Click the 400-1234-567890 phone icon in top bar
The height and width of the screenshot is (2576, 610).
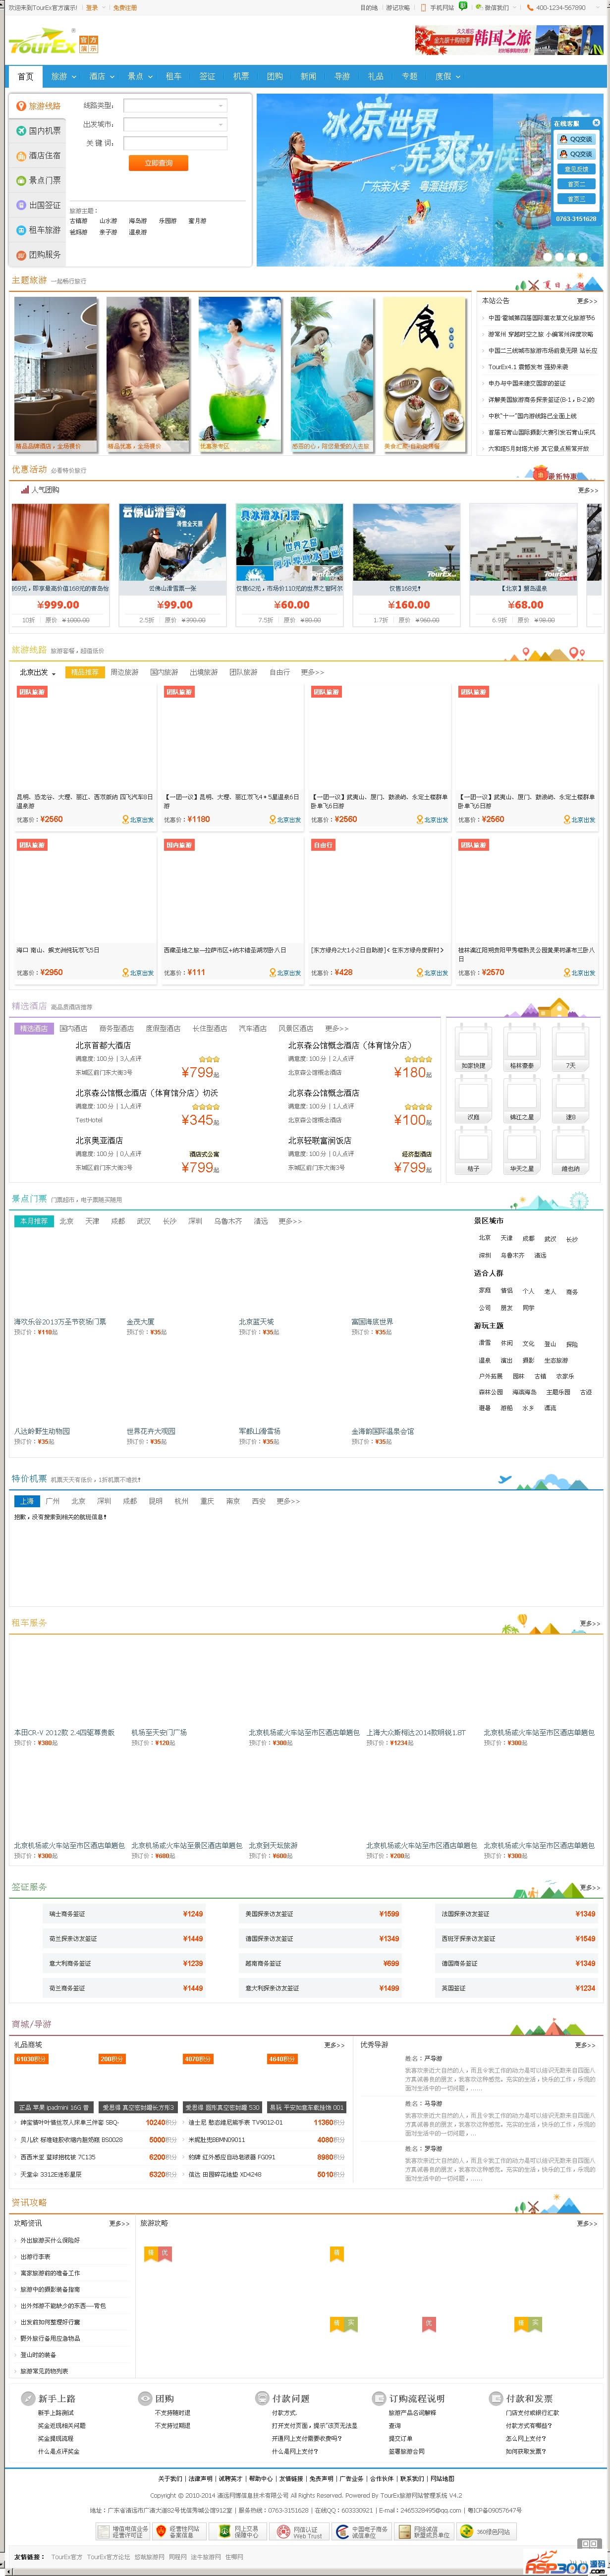tap(530, 7)
